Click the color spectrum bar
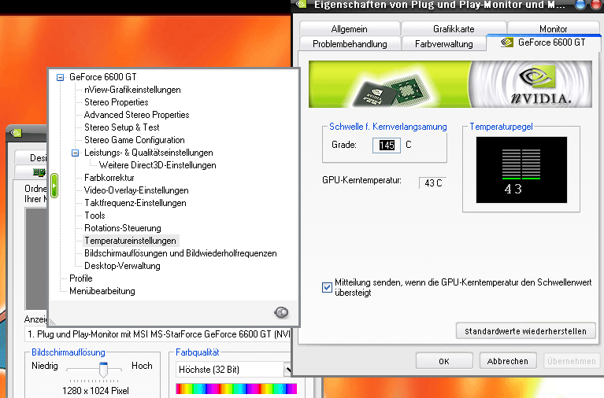Screen dimensions: 604x398 (x=236, y=389)
